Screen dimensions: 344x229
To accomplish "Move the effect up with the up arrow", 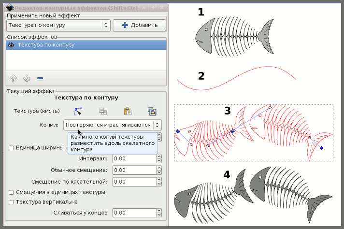I will click(14, 78).
